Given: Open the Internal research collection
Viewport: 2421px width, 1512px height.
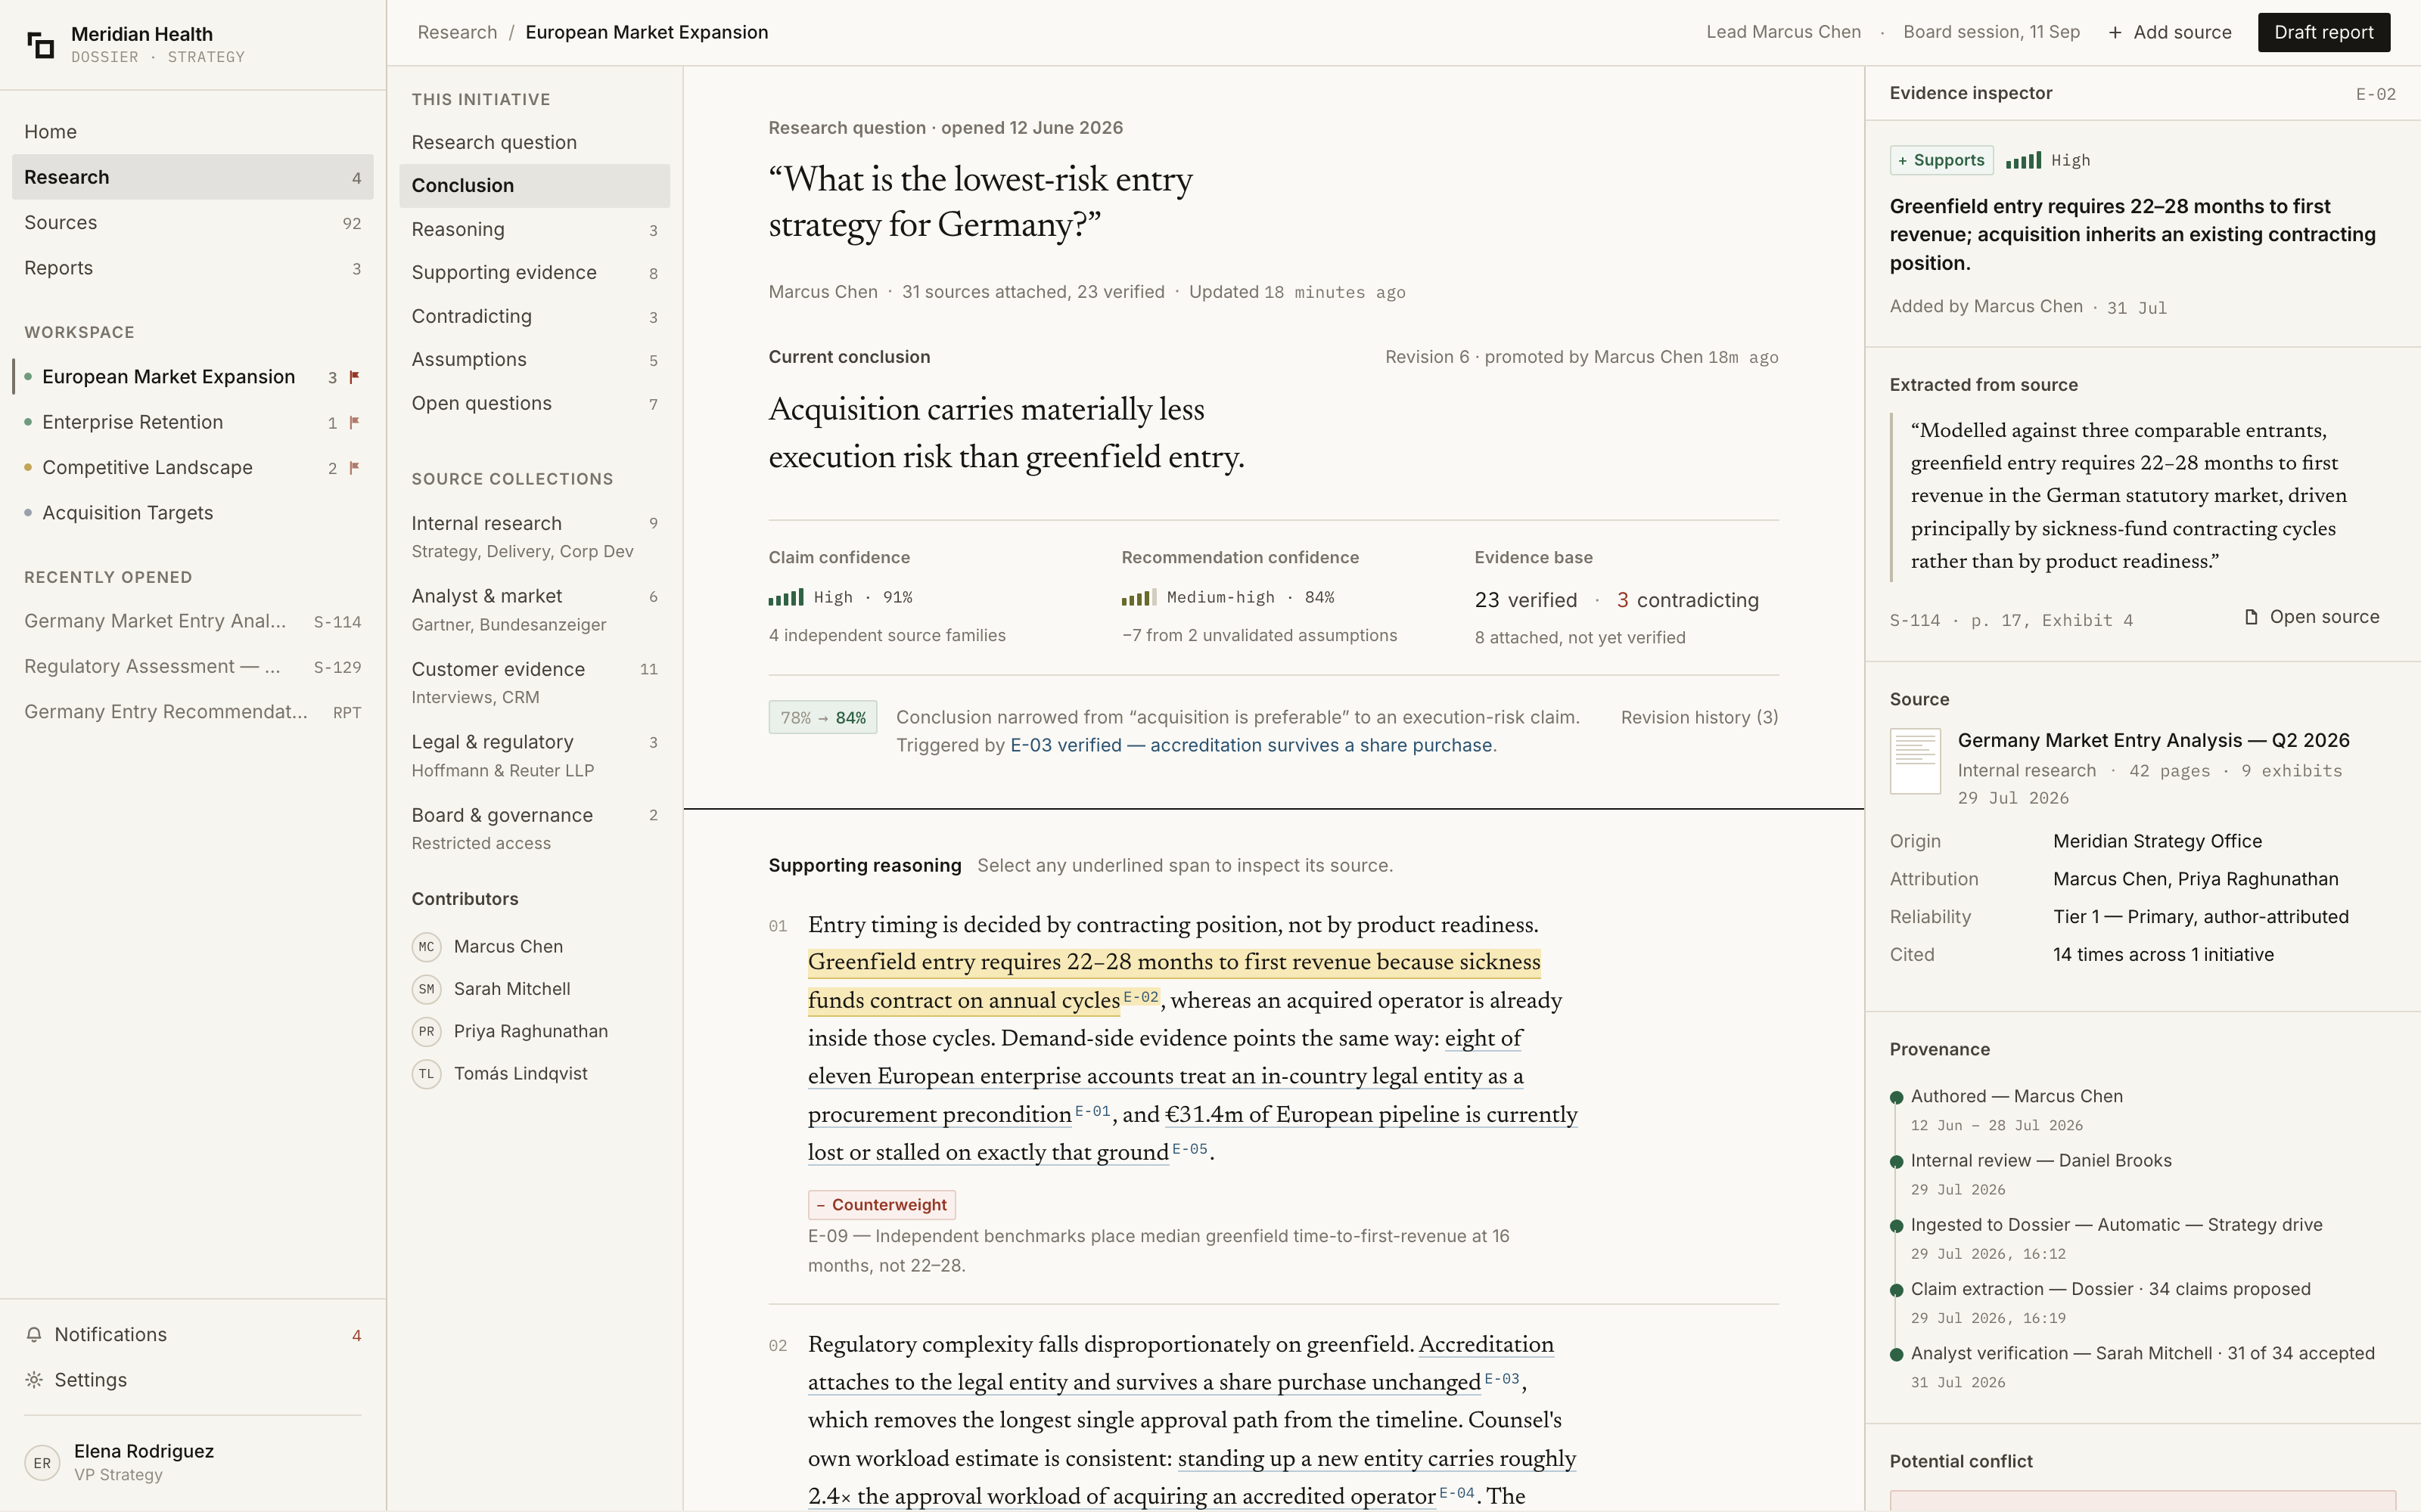Looking at the screenshot, I should click(x=534, y=537).
